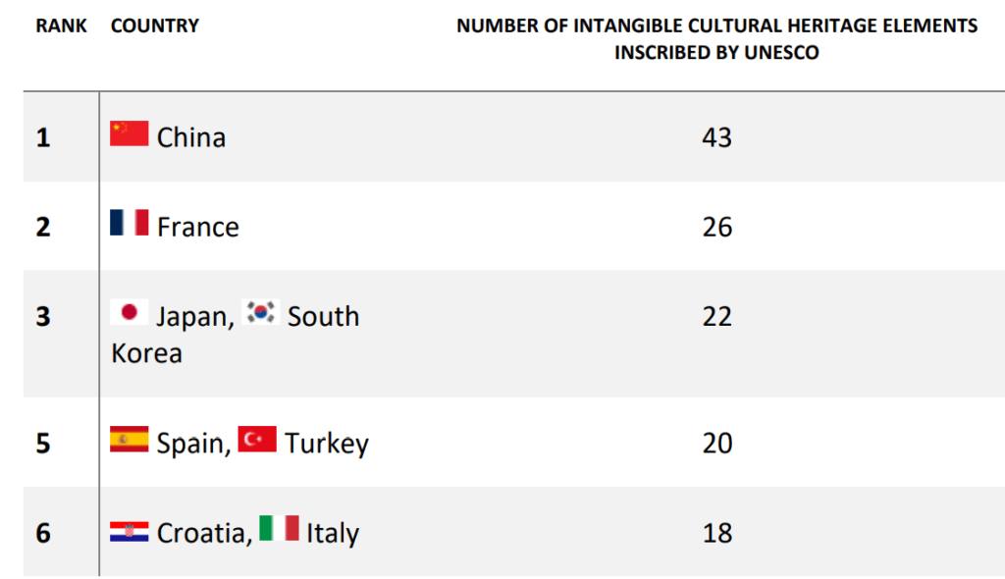Click the Italy country name
This screenshot has height=579, width=1005.
click(333, 534)
